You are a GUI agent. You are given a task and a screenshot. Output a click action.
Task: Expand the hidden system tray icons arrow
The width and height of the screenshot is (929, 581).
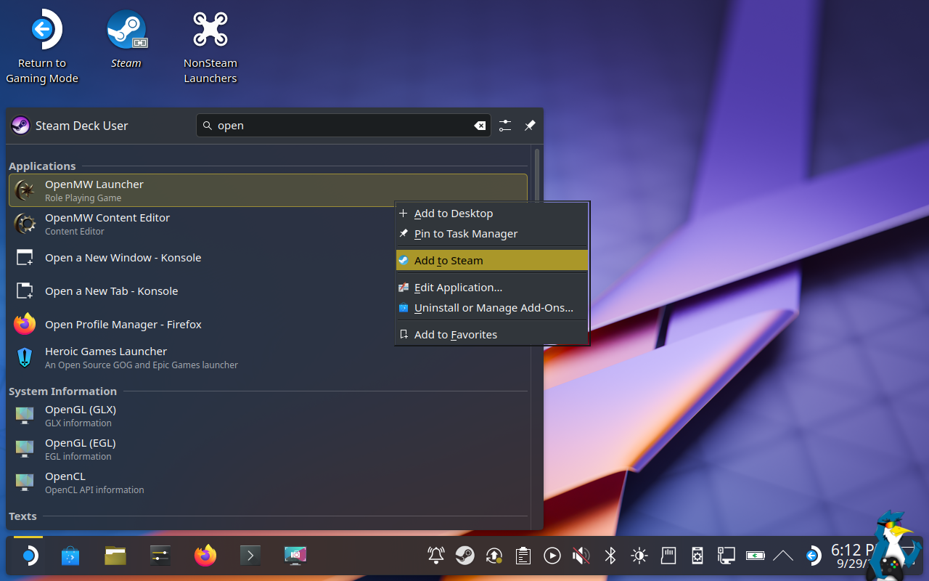point(782,556)
